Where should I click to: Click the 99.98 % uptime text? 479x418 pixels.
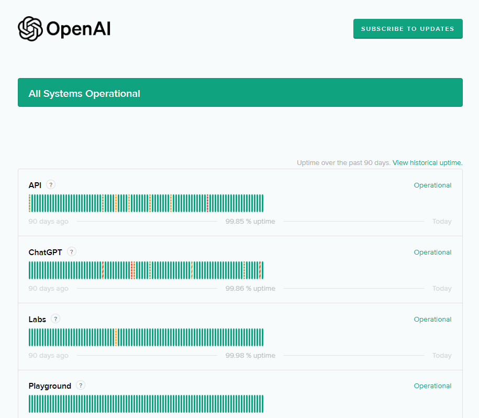pos(250,356)
